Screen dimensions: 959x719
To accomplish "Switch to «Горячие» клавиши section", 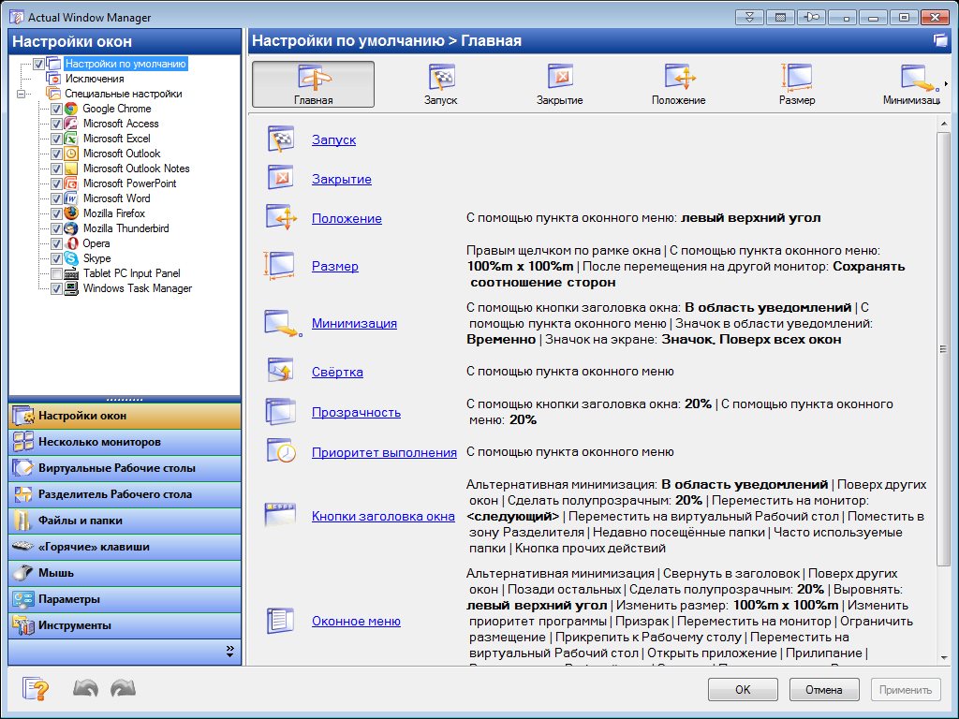I will click(x=94, y=547).
